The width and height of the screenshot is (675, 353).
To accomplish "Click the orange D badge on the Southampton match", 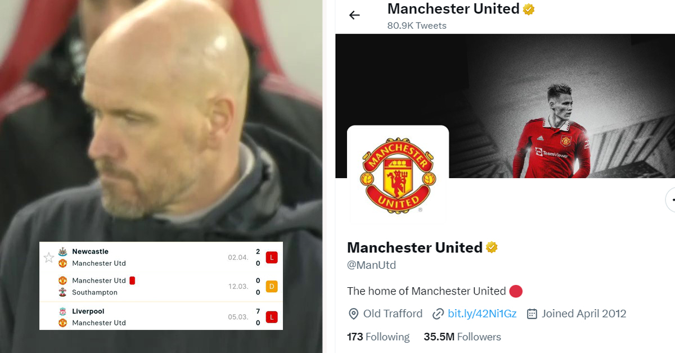I will (272, 287).
